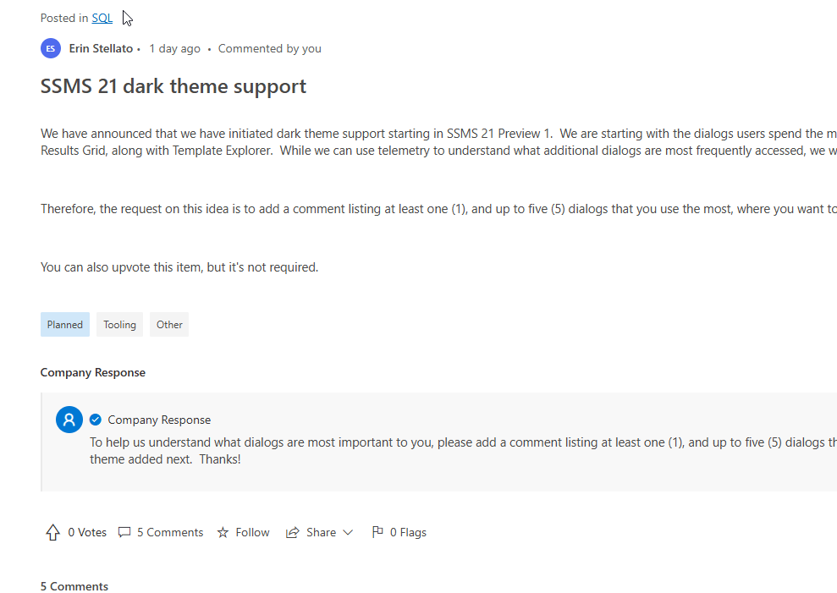The width and height of the screenshot is (837, 593).
Task: Click the Company Response avatar icon
Action: pyautogui.click(x=69, y=420)
